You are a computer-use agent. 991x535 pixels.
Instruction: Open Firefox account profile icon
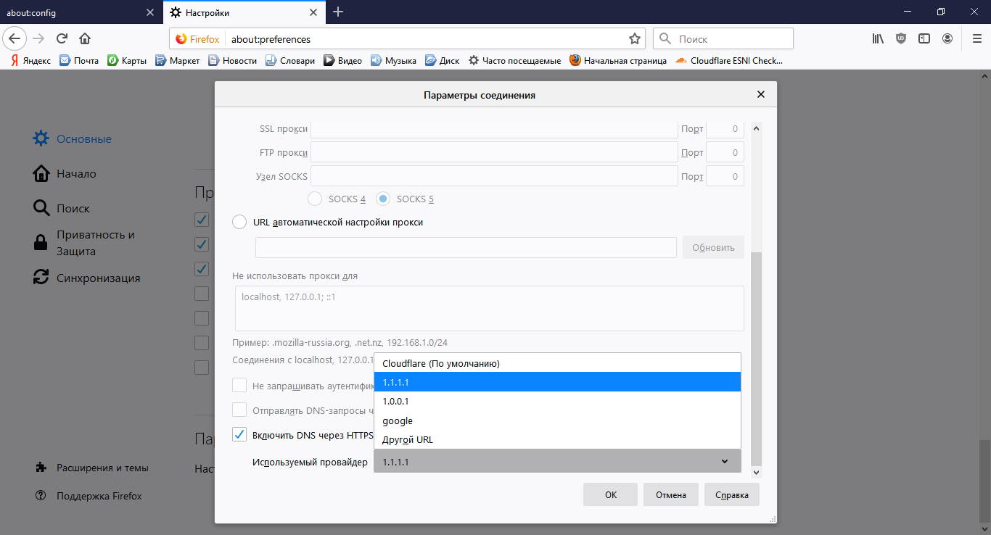947,38
